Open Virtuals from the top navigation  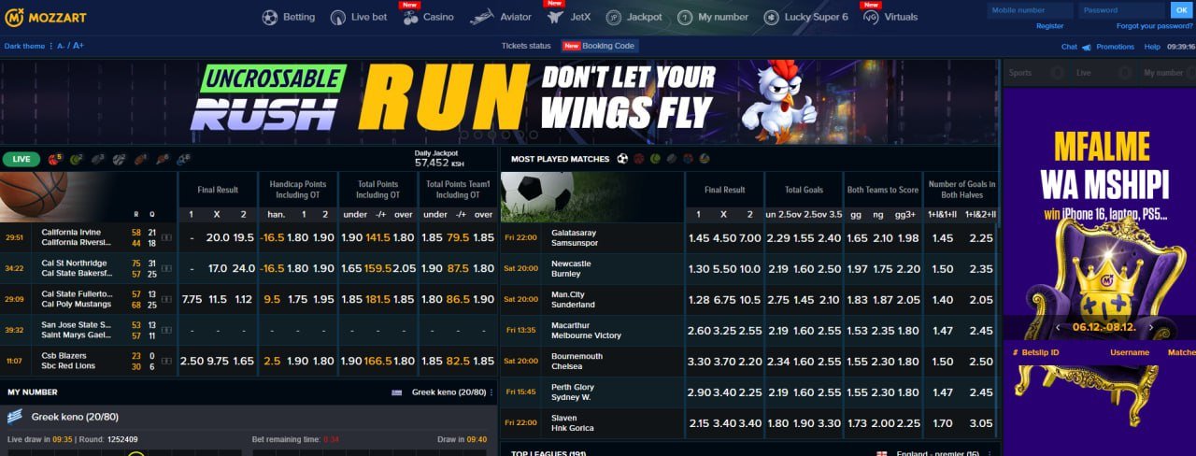(890, 17)
